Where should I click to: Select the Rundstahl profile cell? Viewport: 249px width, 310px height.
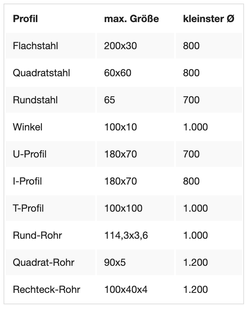point(36,100)
